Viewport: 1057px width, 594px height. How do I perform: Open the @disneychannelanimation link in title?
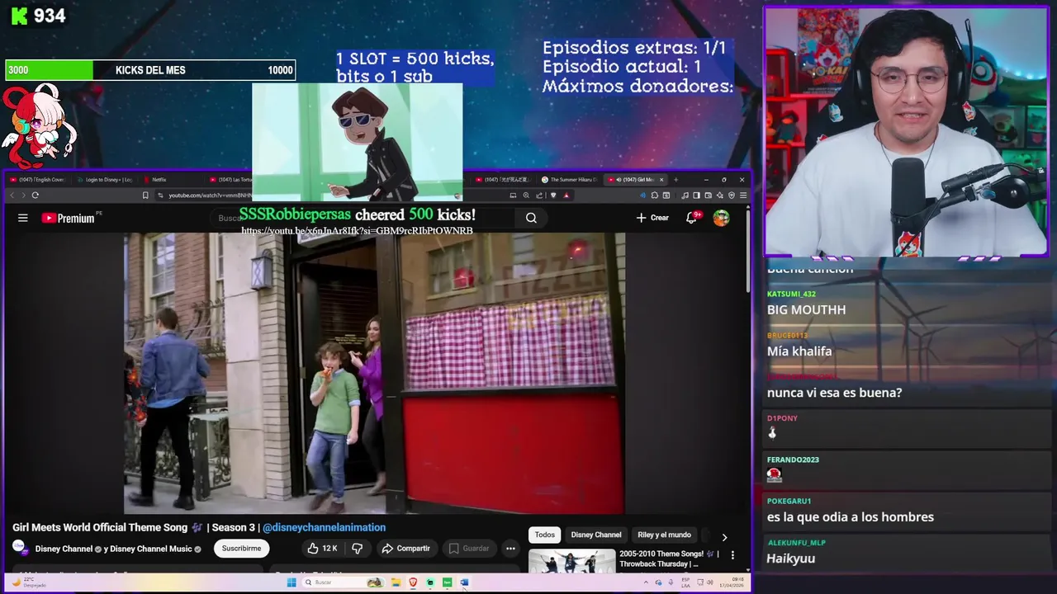pyautogui.click(x=324, y=527)
